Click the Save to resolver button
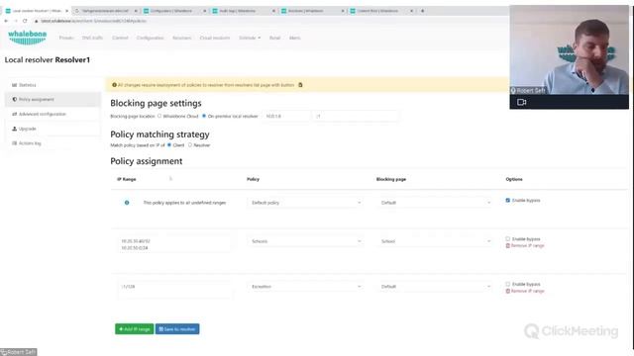The image size is (634, 356). pos(177,329)
